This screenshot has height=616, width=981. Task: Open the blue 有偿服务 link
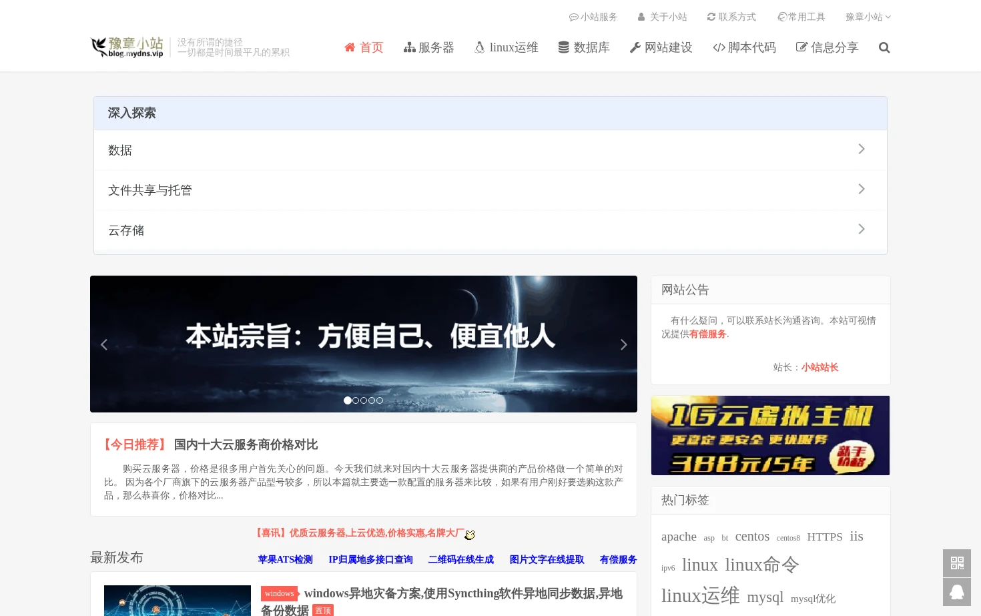coord(619,560)
